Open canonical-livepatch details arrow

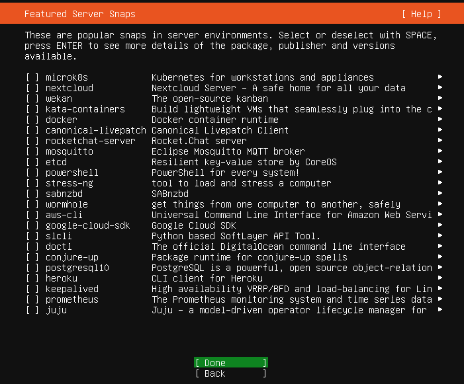[440, 130]
